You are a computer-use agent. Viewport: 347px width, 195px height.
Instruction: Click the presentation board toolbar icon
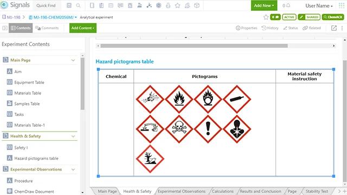pos(120,5)
